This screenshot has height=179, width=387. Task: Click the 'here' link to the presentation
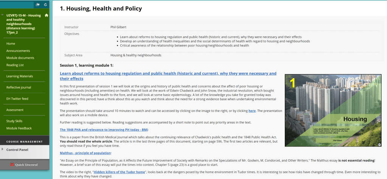click(252, 111)
